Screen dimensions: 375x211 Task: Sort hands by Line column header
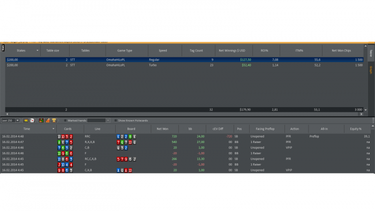click(97, 129)
